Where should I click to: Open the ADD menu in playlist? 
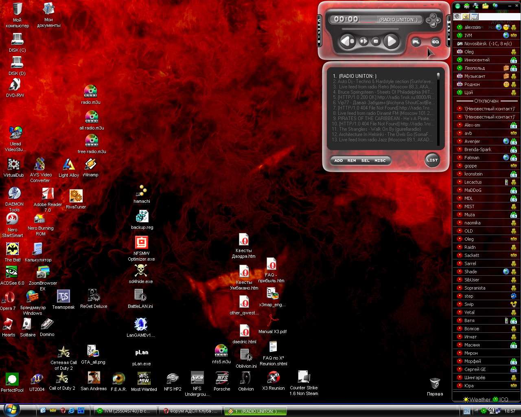(x=338, y=160)
